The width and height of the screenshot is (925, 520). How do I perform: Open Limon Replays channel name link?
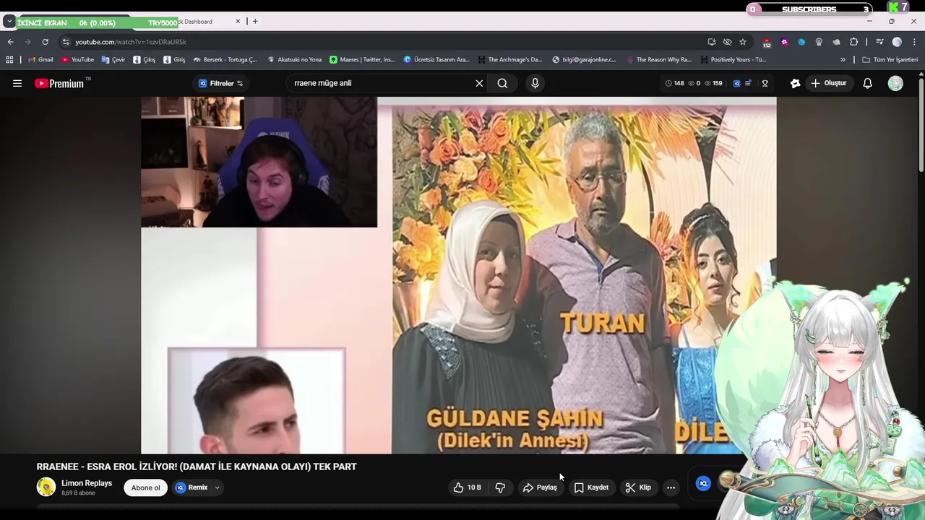point(87,483)
